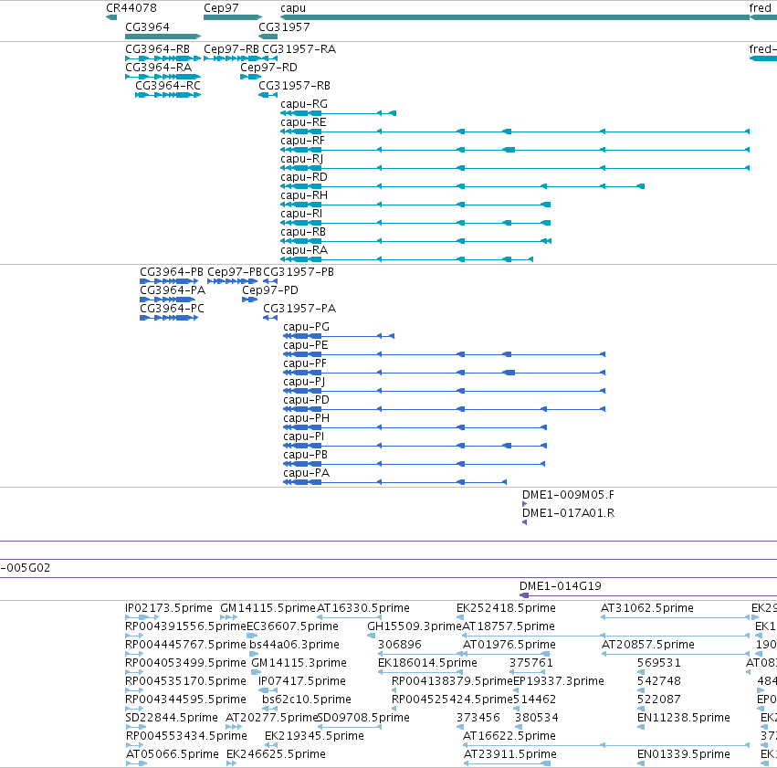Open EST label EK252418.5prime

(506, 608)
